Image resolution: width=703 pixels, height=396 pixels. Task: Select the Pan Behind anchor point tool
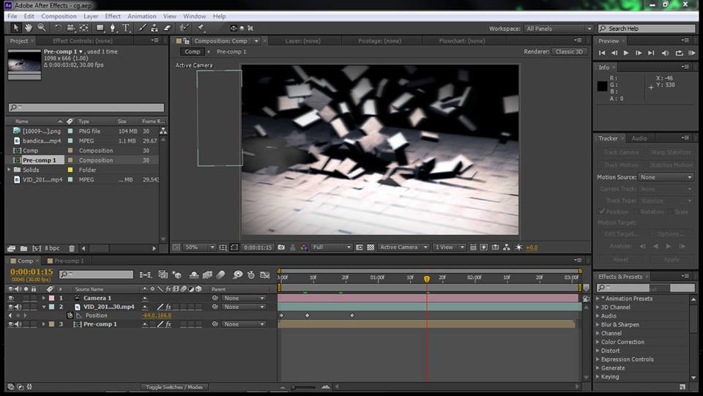[83, 28]
